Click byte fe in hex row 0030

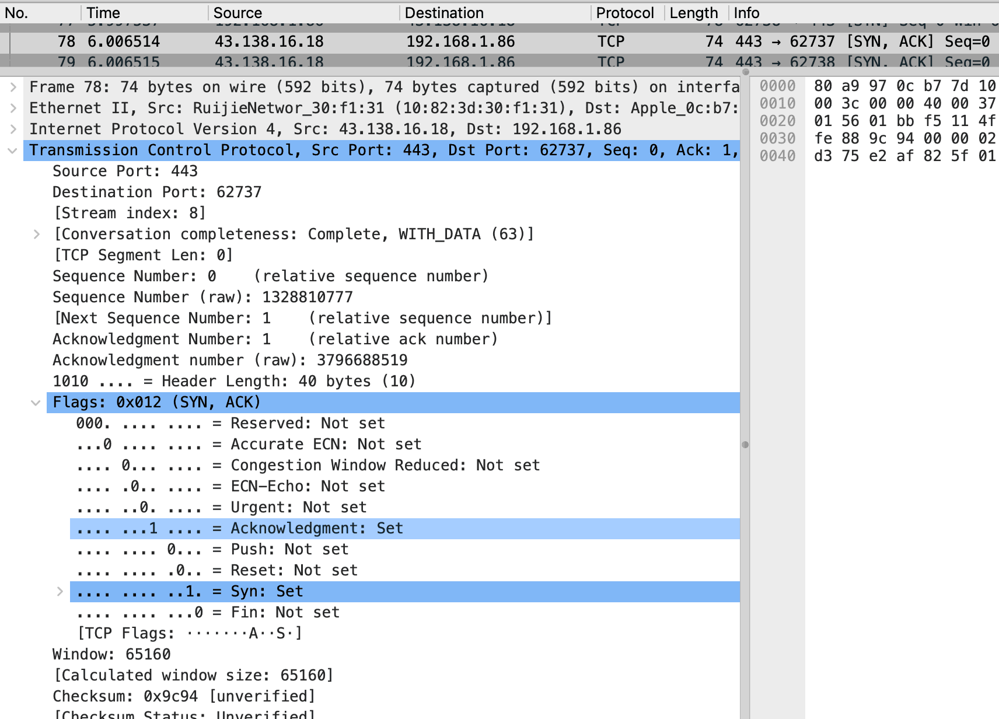[x=823, y=138]
